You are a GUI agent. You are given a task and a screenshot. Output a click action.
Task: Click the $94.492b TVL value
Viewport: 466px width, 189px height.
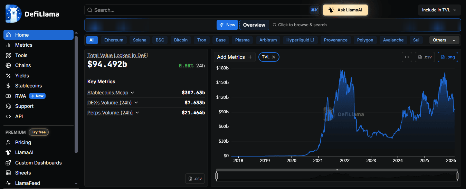107,64
